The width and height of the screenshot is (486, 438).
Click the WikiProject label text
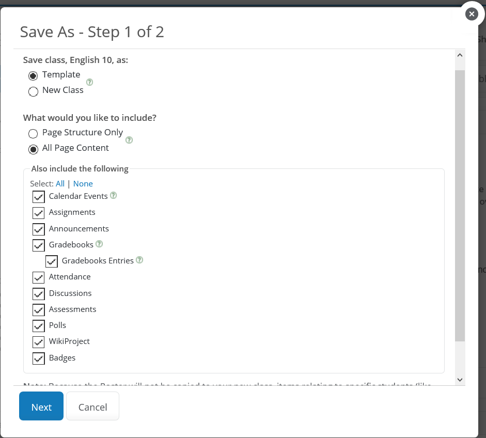(x=69, y=341)
